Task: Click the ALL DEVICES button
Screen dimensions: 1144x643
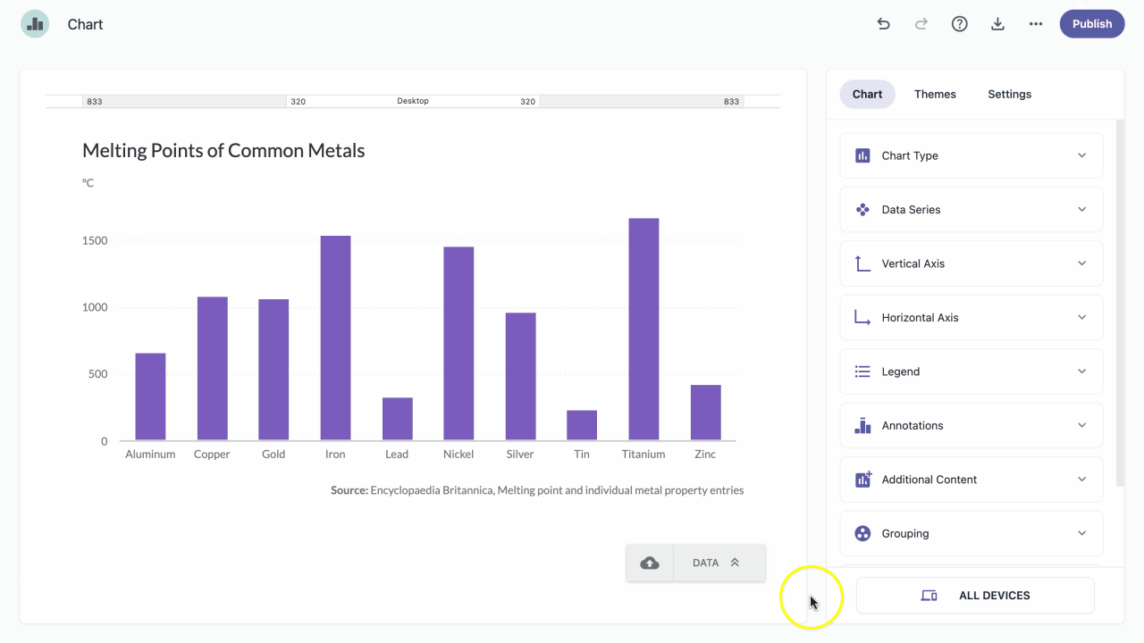Action: coord(975,596)
